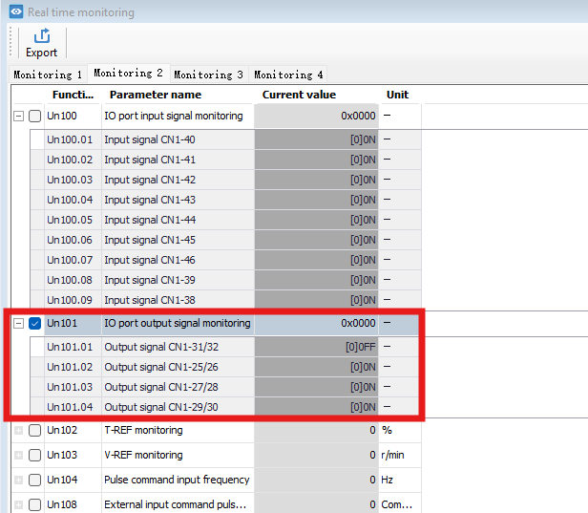The image size is (588, 513).
Task: Collapse the Un100 input signal group
Action: coord(18,116)
